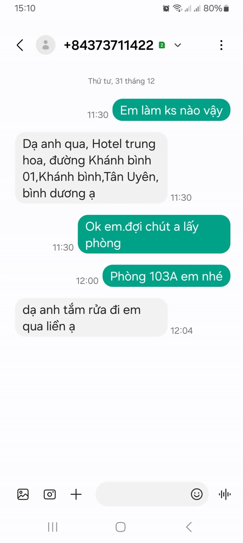This screenshot has height=543, width=243.
Task: Tap the home button in navigation bar
Action: 120,527
